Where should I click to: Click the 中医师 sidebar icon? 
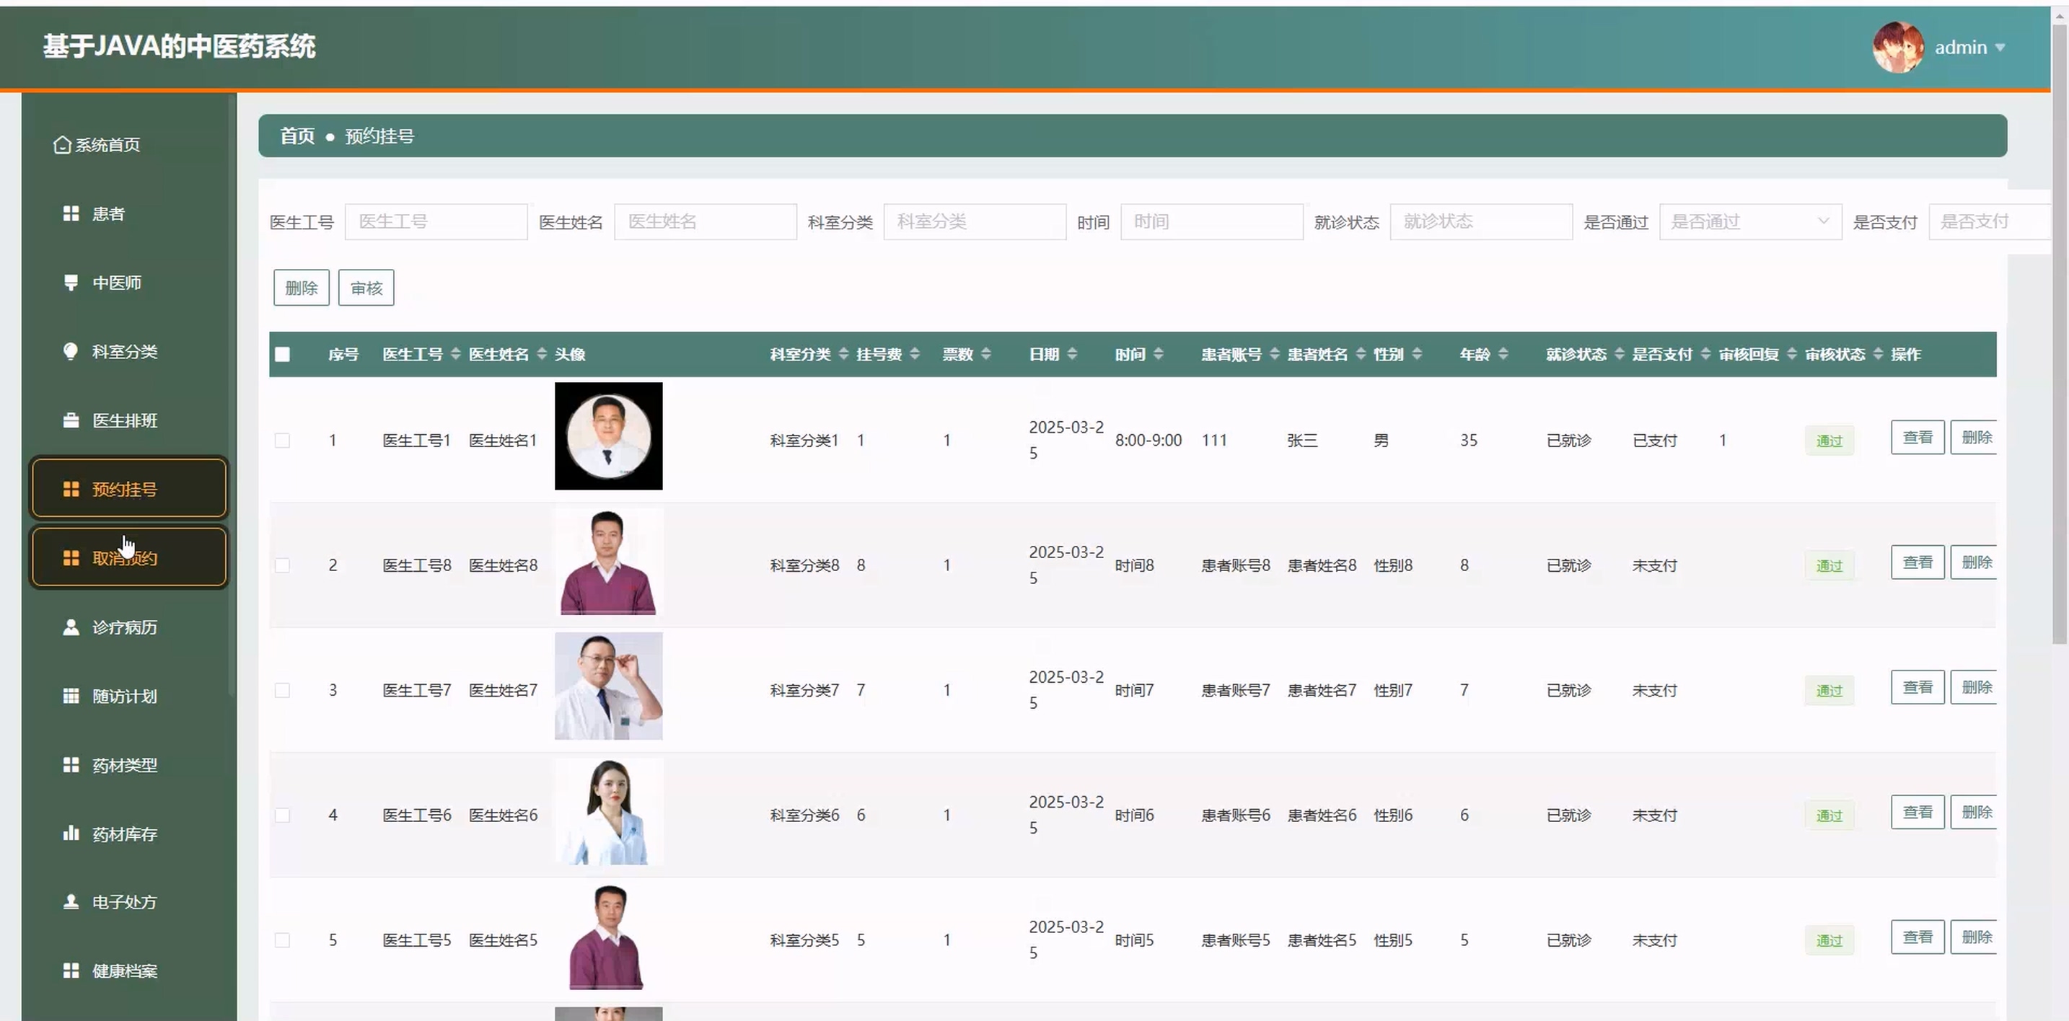(71, 283)
